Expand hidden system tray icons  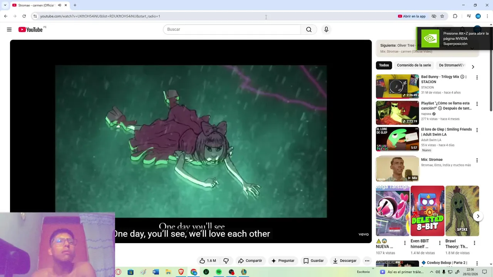pyautogui.click(x=431, y=272)
